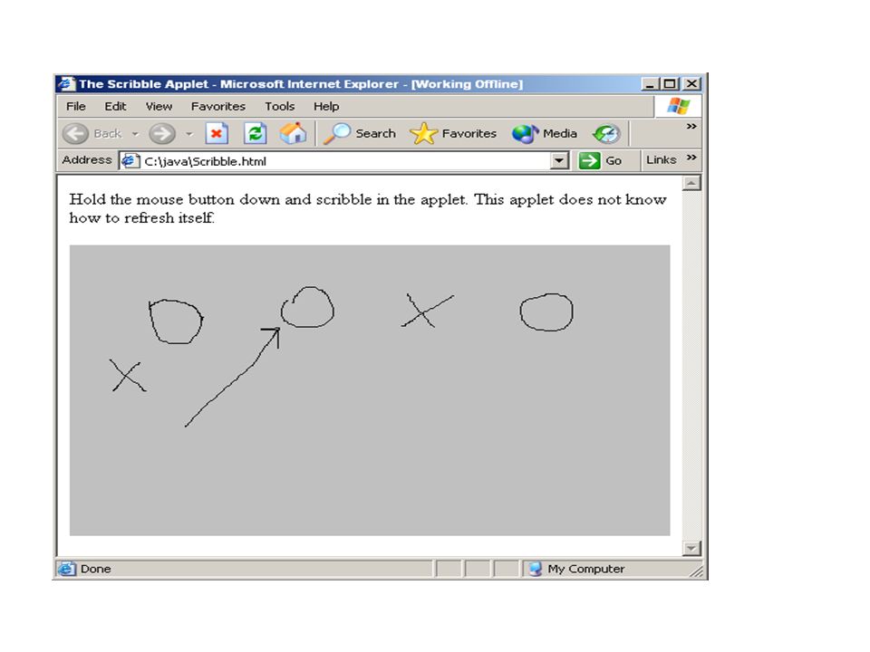Viewport: 870px width, 652px height.
Task: Open the Help menu
Action: click(x=326, y=106)
